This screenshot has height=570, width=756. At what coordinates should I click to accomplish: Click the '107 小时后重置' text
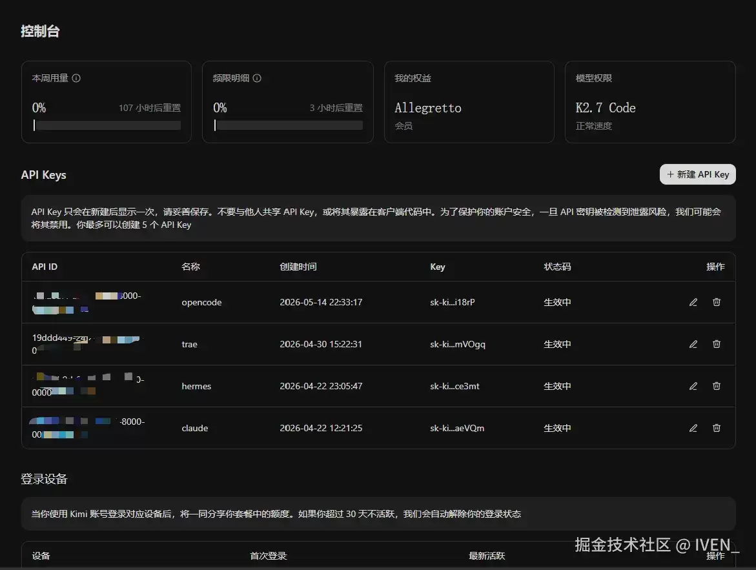coord(150,108)
